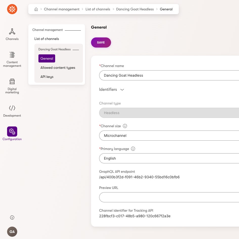This screenshot has height=239, width=239.
Task: Click List of channels breadcrumb link
Action: (x=98, y=9)
